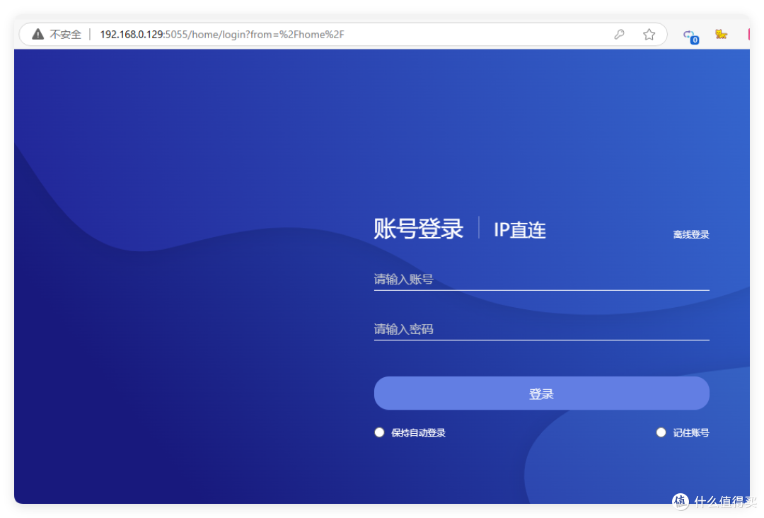The height and width of the screenshot is (518, 764).
Task: Focus the 请输入密码 password field
Action: [x=541, y=330]
